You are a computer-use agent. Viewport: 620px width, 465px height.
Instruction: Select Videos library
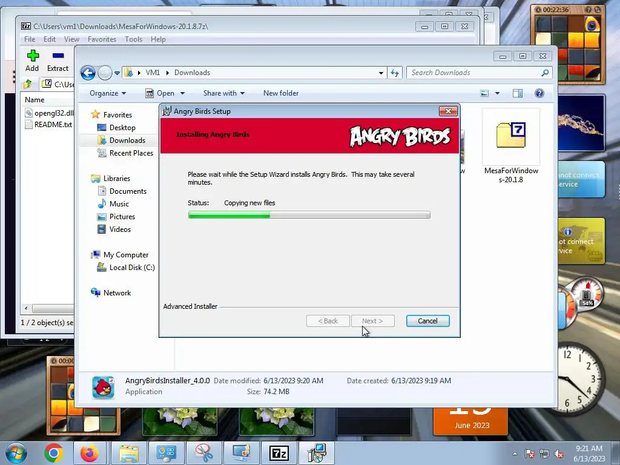tap(114, 229)
